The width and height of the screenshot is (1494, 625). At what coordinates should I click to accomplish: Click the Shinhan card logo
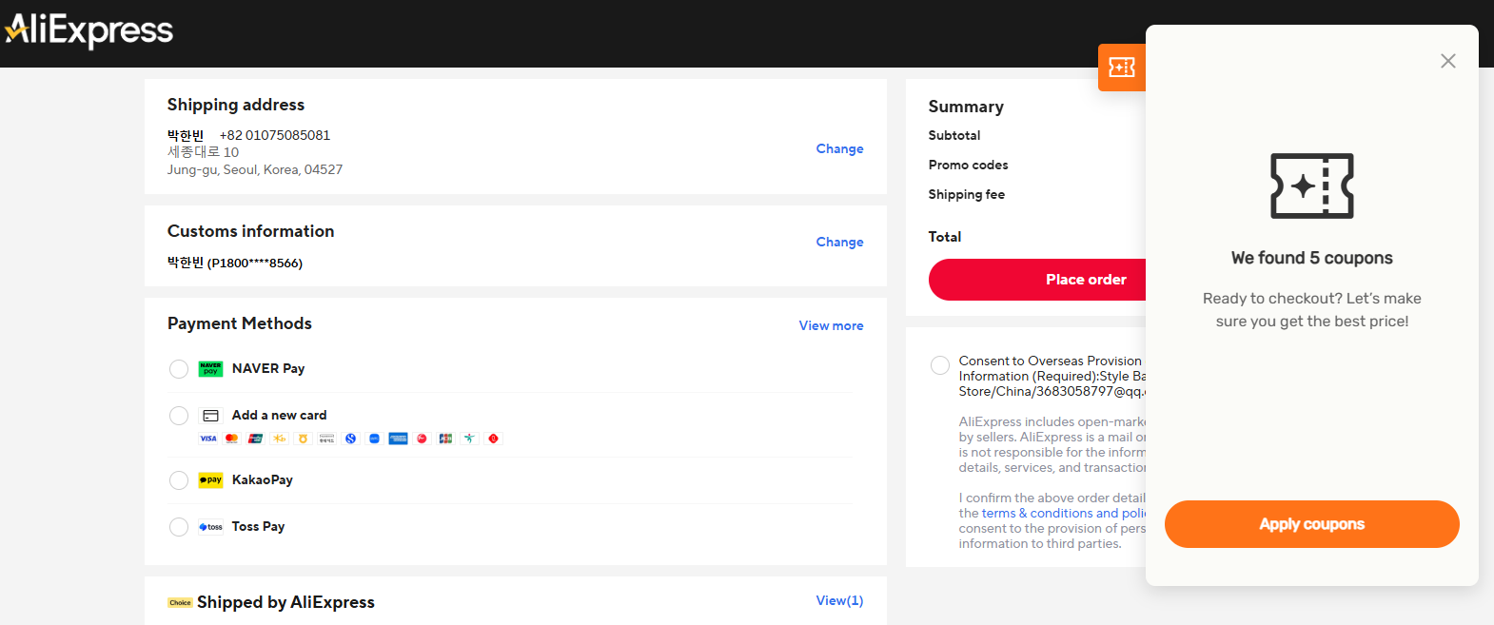coord(350,439)
